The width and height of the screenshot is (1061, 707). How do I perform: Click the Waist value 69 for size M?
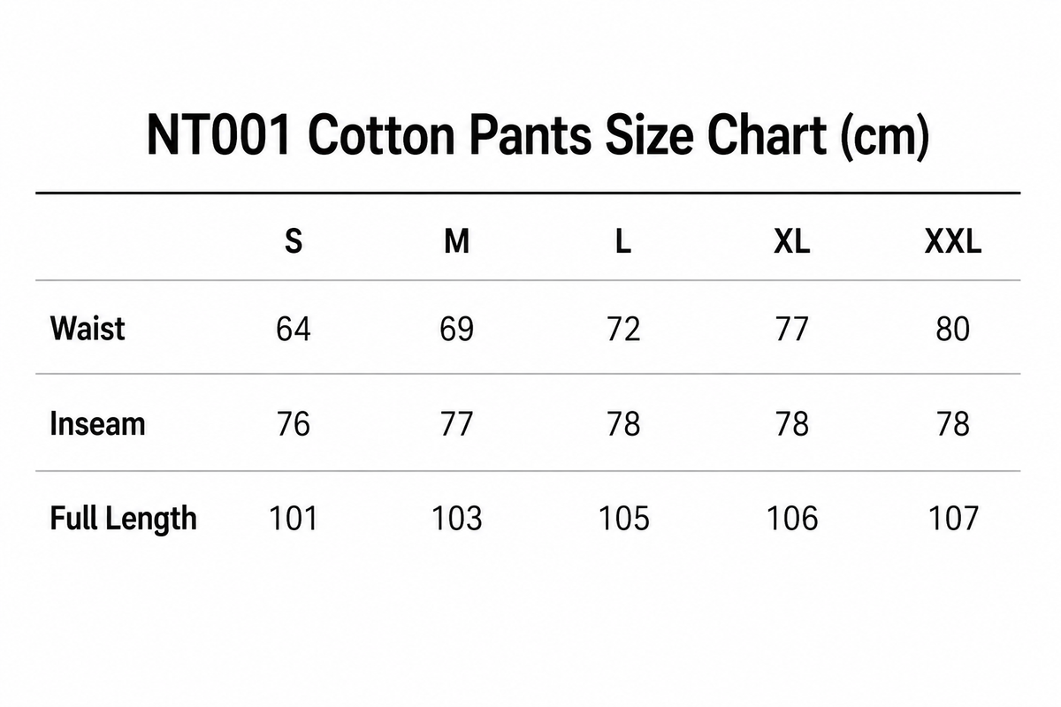click(457, 330)
